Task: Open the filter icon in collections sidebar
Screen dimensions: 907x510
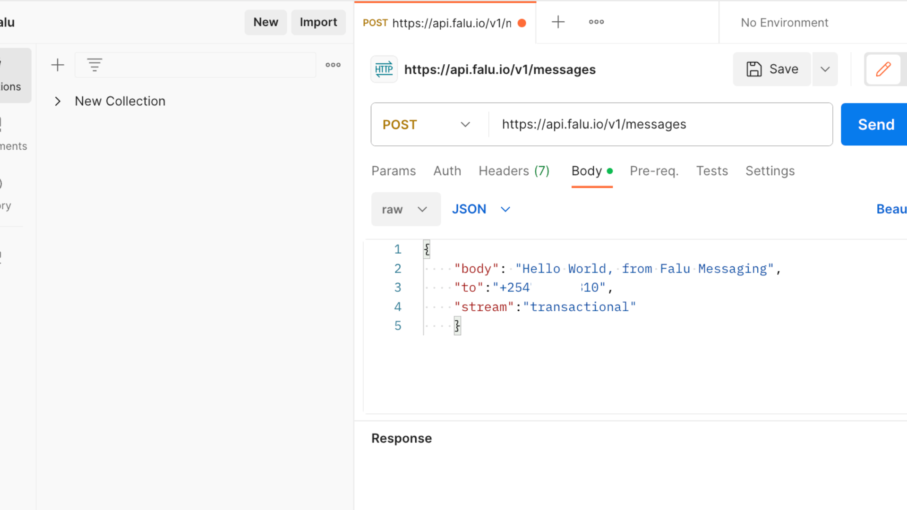Action: coord(94,65)
